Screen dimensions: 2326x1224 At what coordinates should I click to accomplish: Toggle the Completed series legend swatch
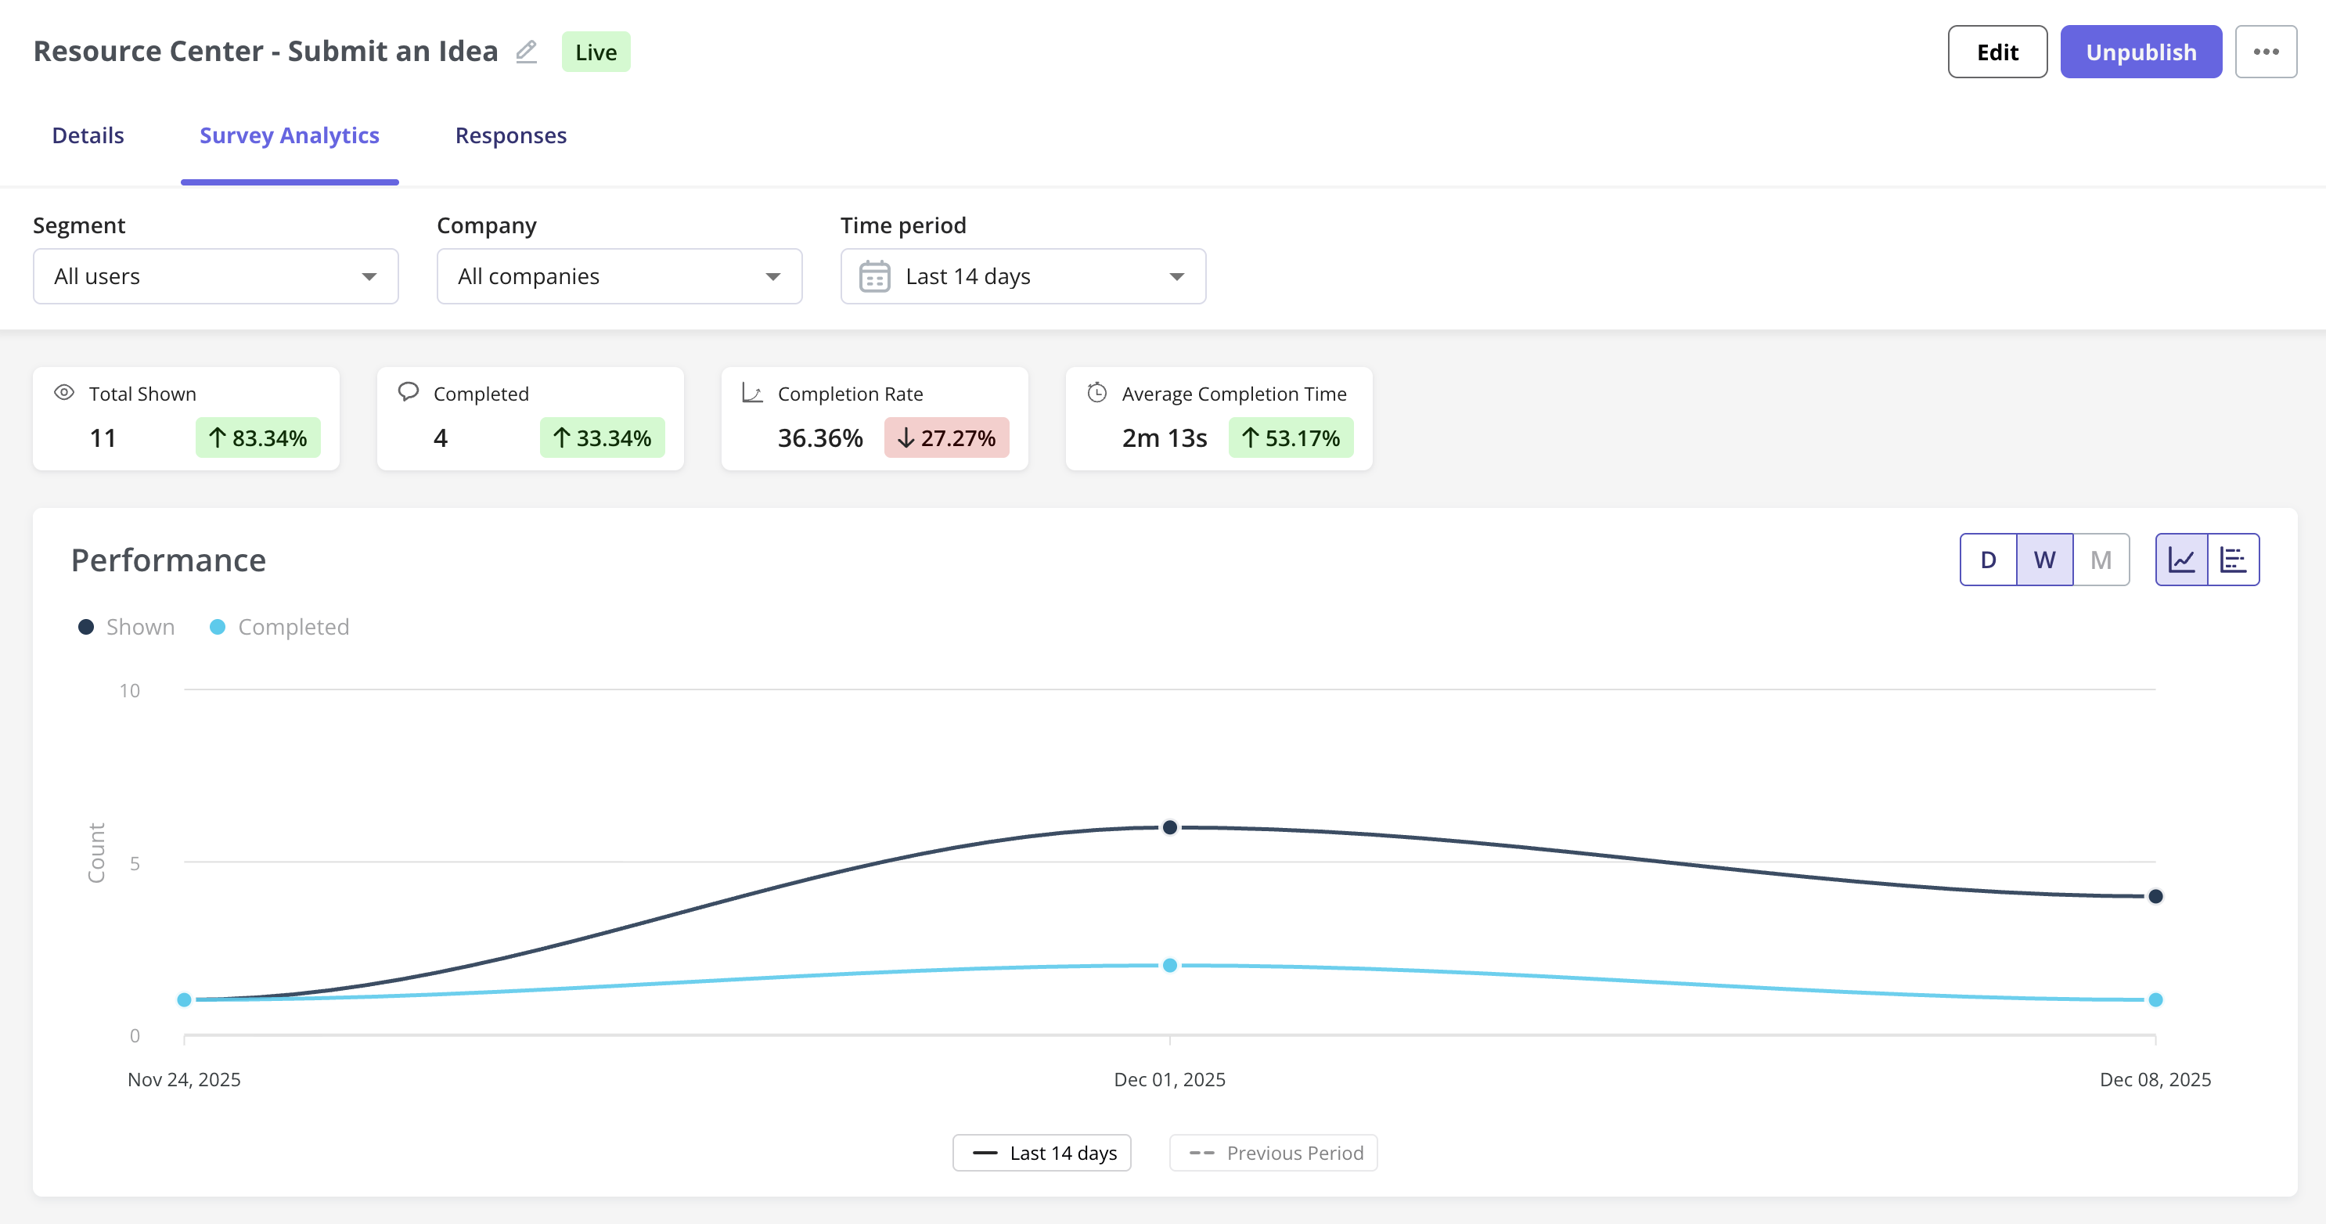218,626
